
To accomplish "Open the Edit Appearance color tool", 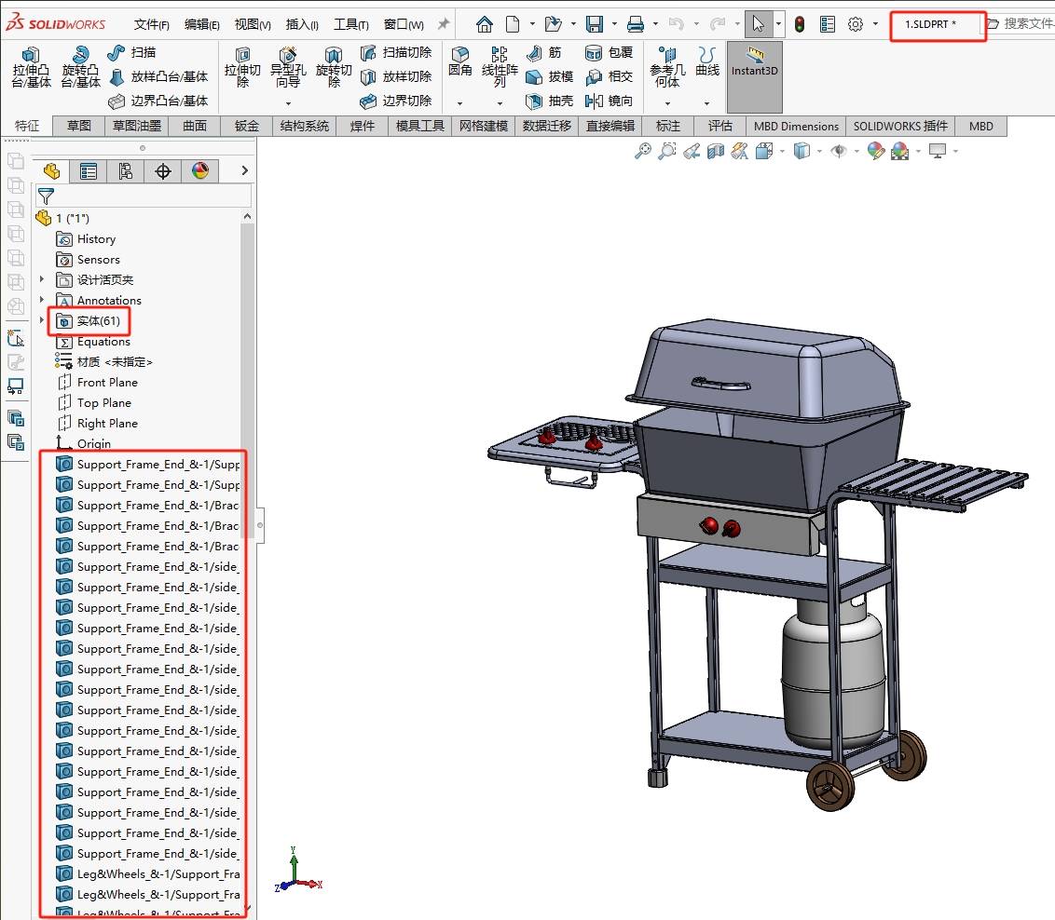I will [x=876, y=150].
